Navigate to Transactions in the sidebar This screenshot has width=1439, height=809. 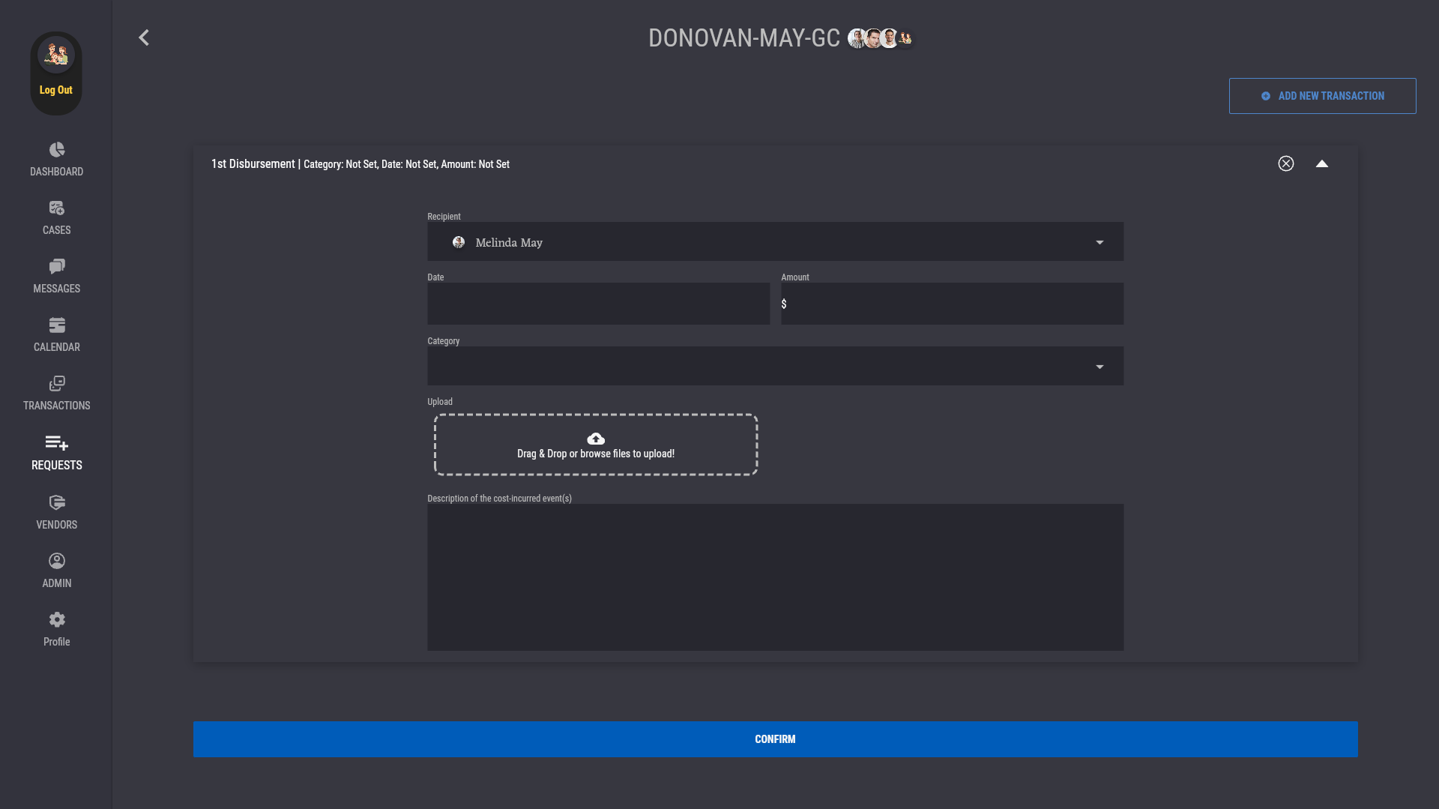click(x=57, y=384)
